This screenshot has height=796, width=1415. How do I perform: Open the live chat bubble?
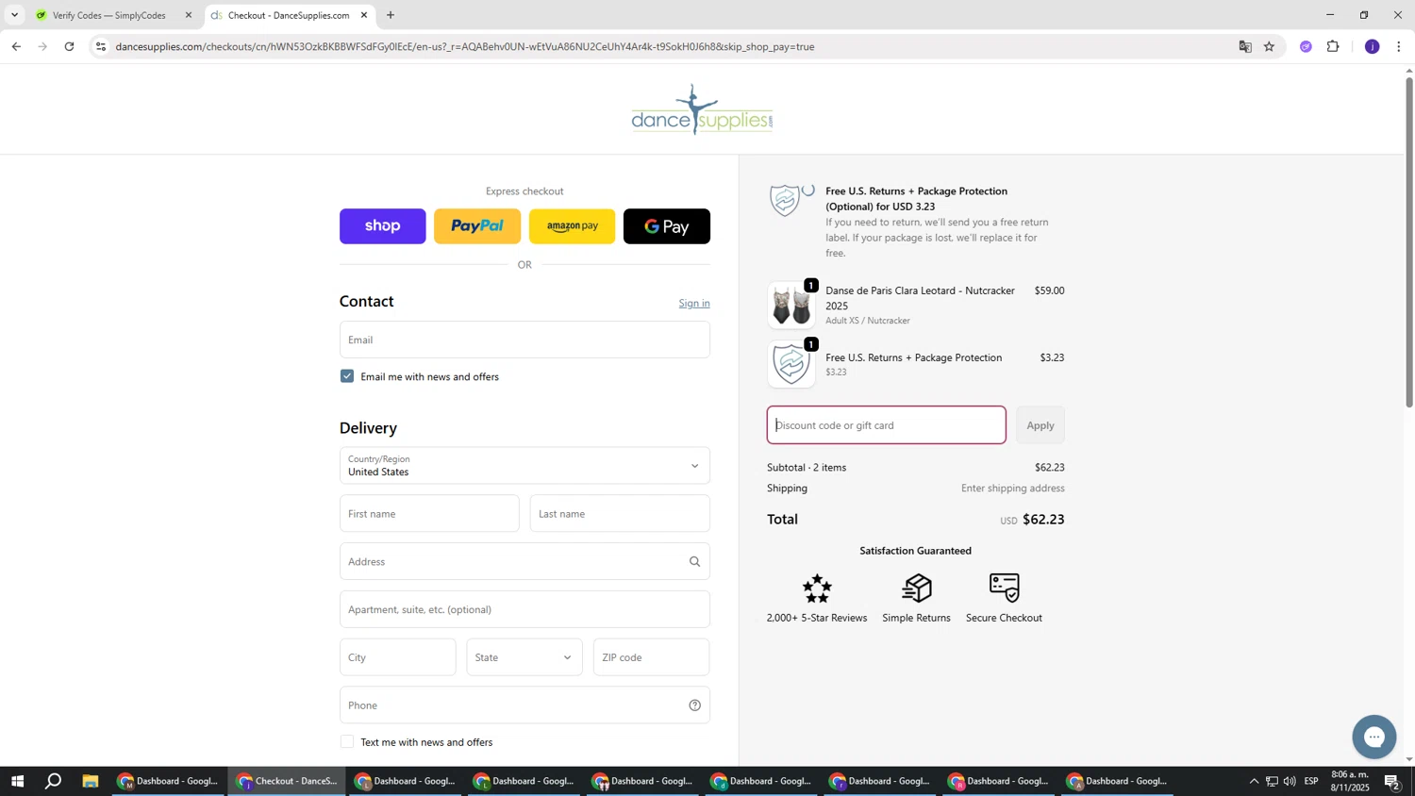coord(1373,737)
